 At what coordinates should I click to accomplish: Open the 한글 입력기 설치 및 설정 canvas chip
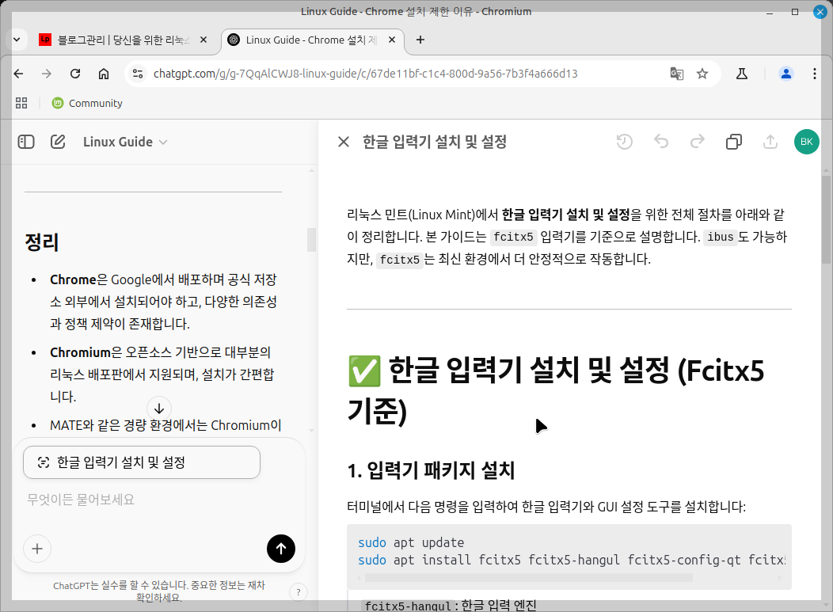[x=142, y=462]
